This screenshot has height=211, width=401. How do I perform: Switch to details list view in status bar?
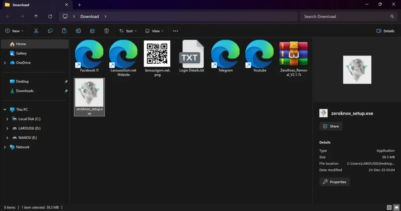389,207
